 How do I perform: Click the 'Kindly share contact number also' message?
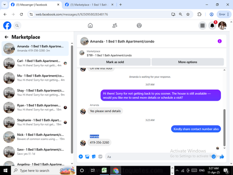196,129
